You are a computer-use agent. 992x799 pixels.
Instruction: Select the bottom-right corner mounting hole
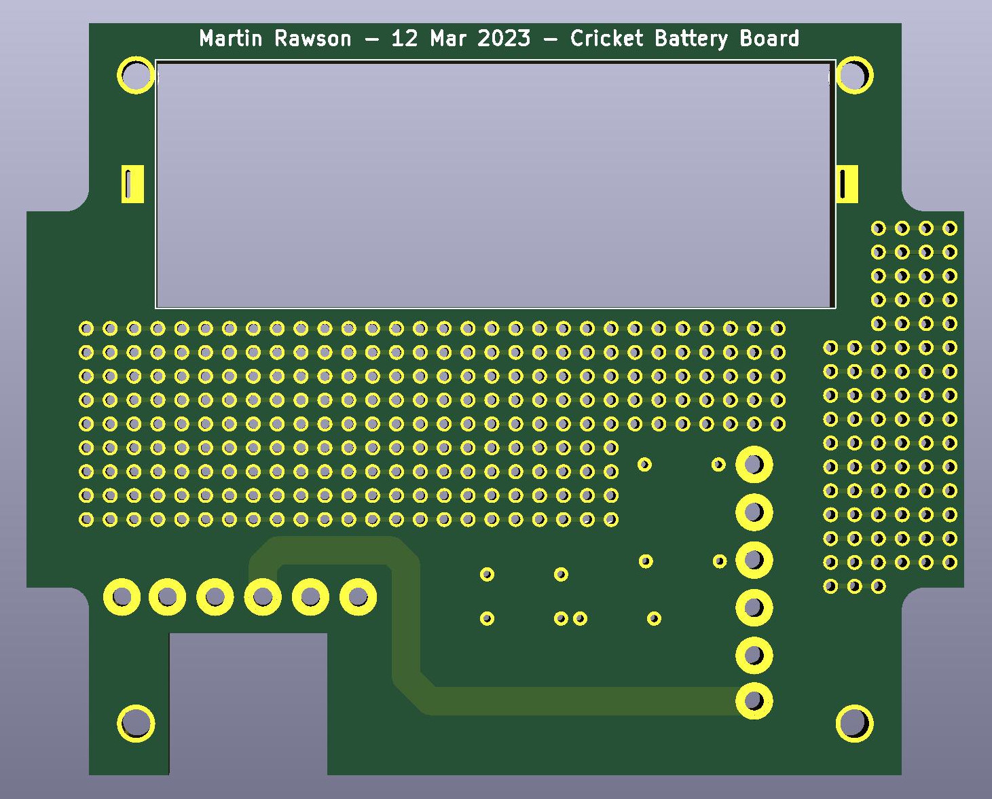point(854,723)
